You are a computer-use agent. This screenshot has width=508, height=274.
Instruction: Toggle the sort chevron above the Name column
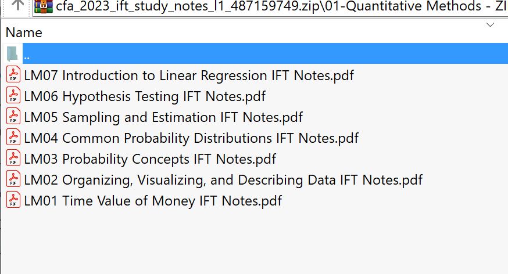(490, 25)
